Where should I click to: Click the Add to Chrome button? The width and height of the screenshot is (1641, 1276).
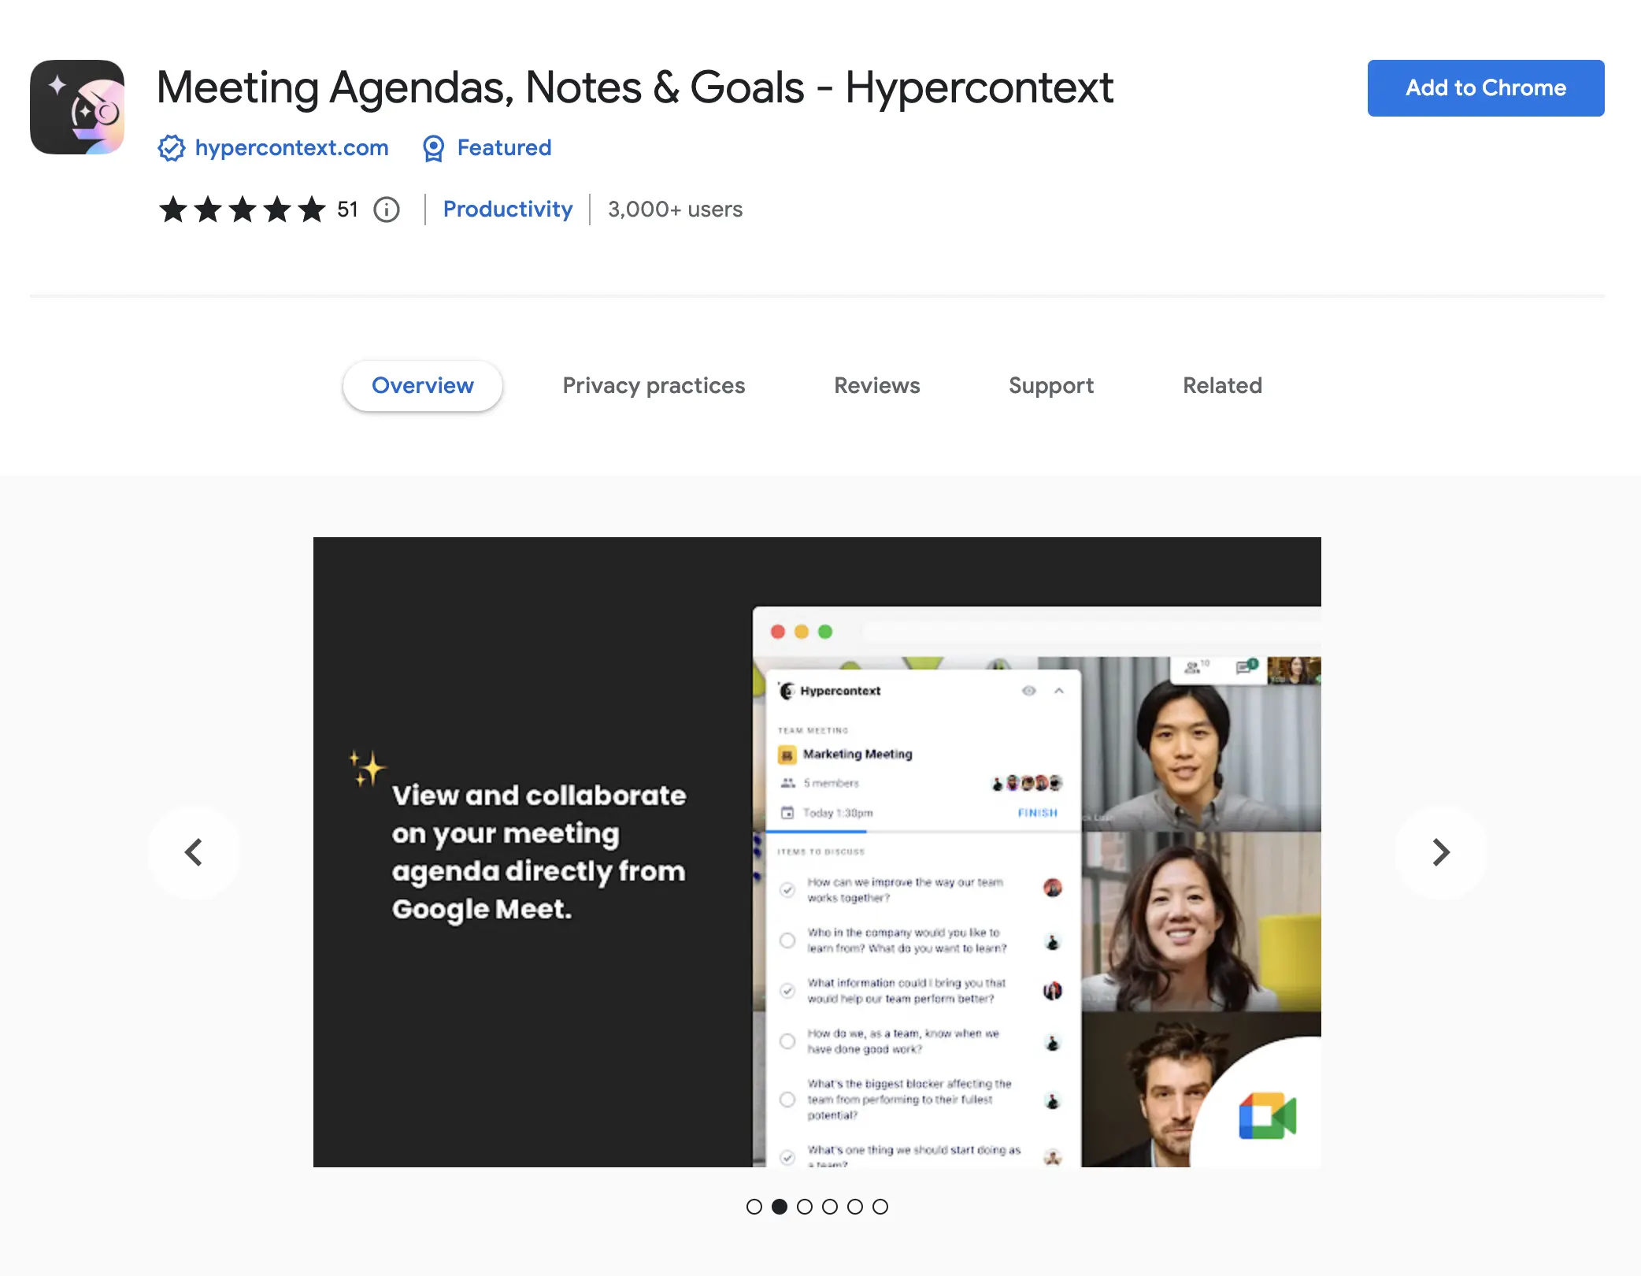[1486, 88]
